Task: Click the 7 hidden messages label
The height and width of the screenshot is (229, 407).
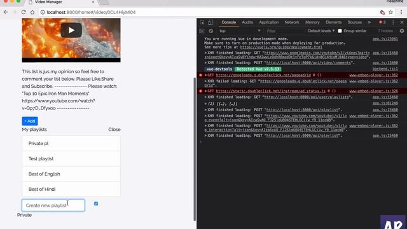Action: click(385, 31)
